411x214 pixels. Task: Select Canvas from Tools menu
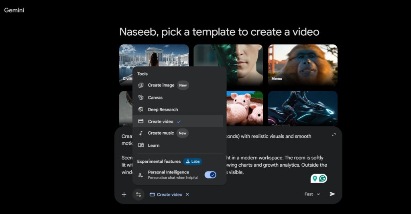tap(178, 97)
